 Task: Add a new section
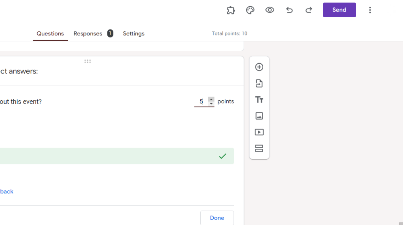click(x=259, y=148)
